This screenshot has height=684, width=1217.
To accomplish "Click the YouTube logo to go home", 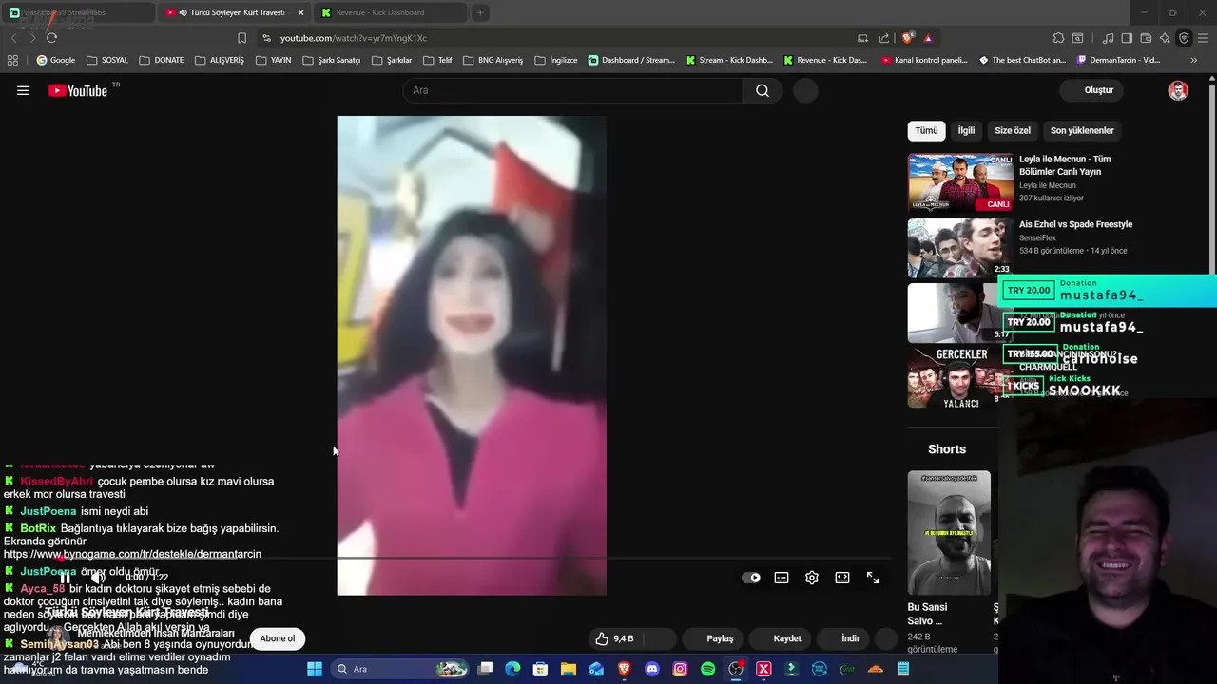I will 78,91.
